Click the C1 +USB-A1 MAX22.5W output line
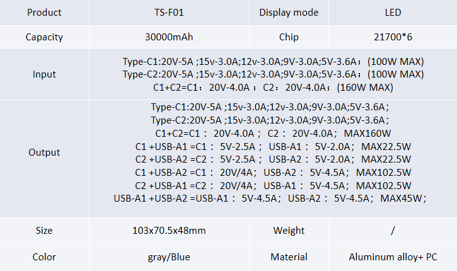Viewport: 457px width, 271px height. (273, 147)
